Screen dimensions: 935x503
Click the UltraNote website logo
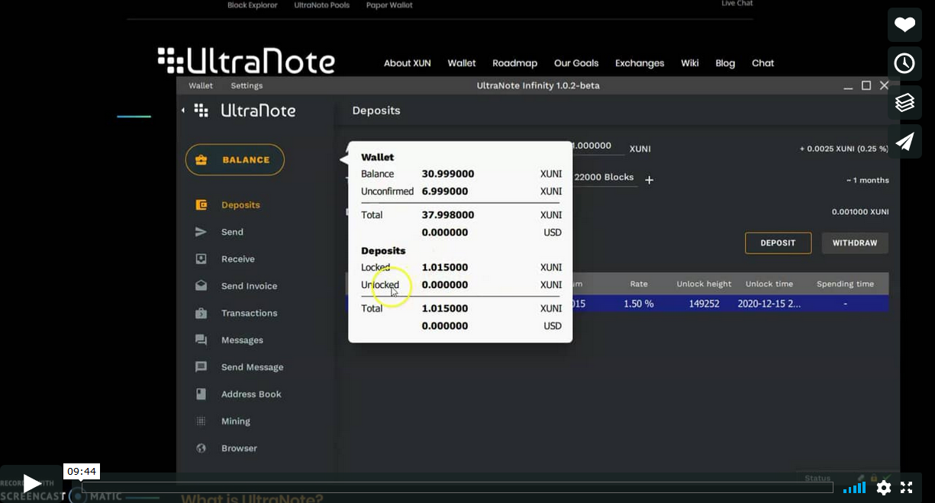pos(247,61)
